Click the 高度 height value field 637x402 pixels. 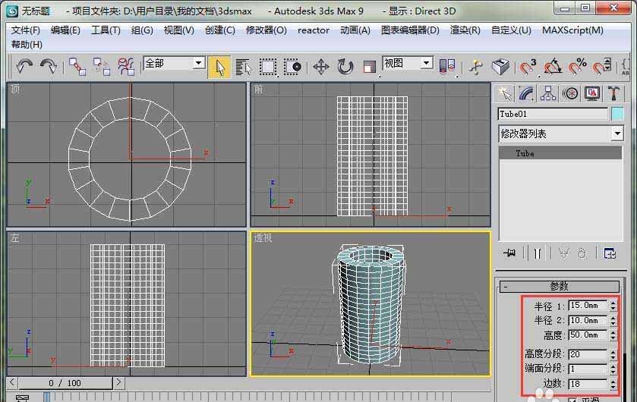pos(586,335)
